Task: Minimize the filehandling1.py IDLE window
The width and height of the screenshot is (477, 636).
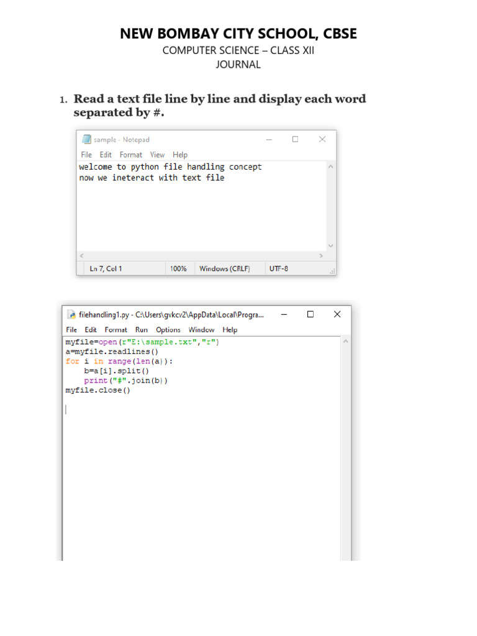Action: [x=284, y=314]
